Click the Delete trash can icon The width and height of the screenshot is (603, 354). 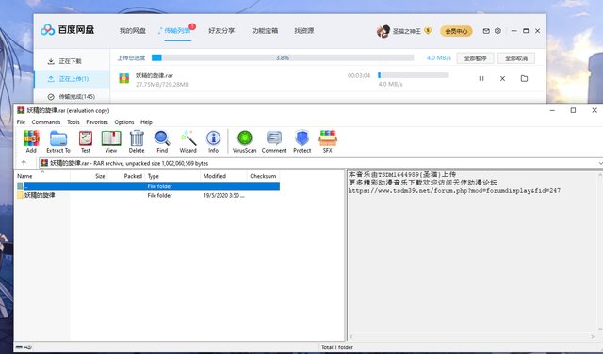137,141
